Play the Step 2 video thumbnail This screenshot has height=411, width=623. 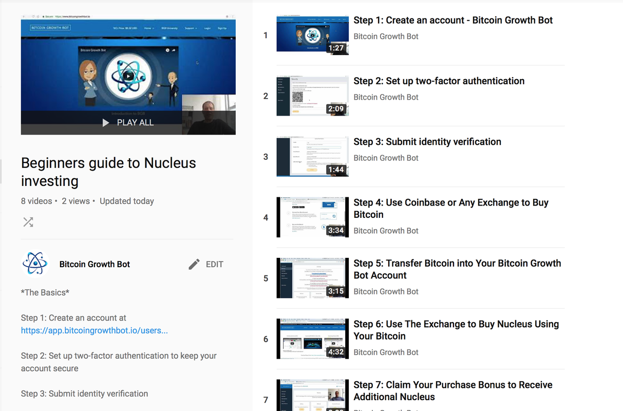click(x=312, y=95)
